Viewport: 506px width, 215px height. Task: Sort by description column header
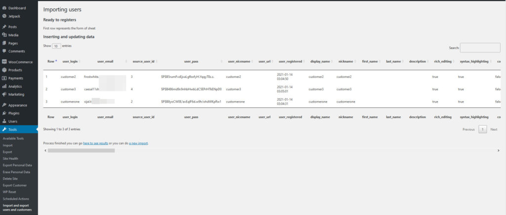[x=418, y=61]
